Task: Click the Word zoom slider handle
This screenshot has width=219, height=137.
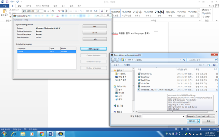Action: 200,129
